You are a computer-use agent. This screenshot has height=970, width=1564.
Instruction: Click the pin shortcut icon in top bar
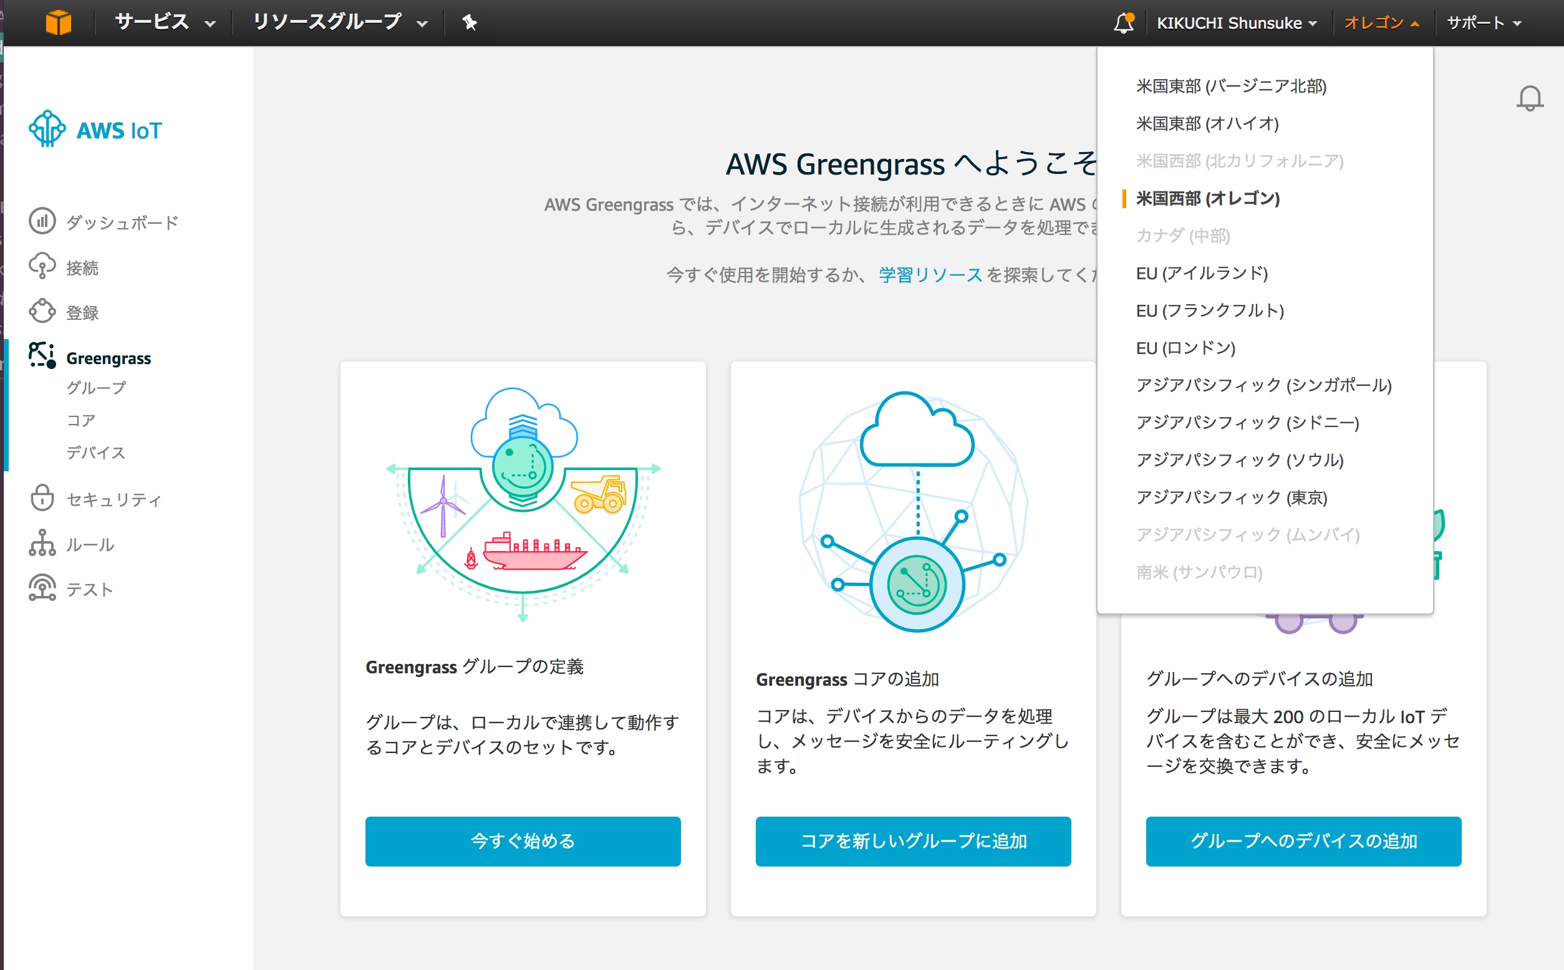click(x=469, y=22)
